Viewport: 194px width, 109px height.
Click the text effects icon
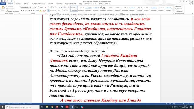(x=37, y=11)
